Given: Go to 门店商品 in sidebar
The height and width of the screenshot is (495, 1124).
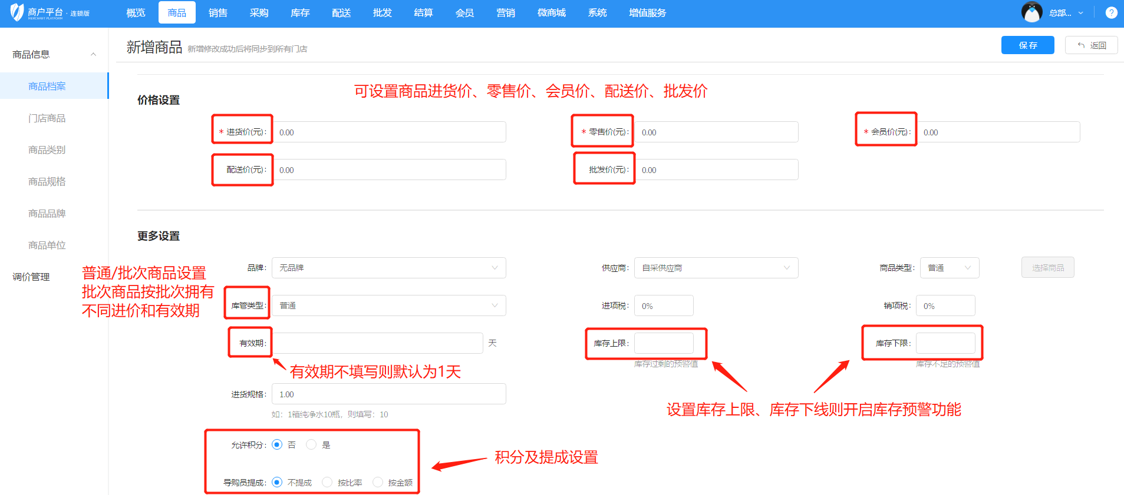Looking at the screenshot, I should click(47, 118).
